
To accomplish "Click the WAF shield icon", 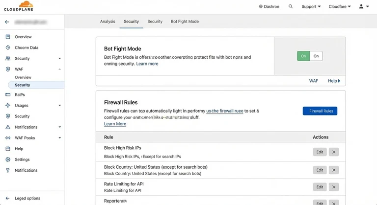I will 8,69.
